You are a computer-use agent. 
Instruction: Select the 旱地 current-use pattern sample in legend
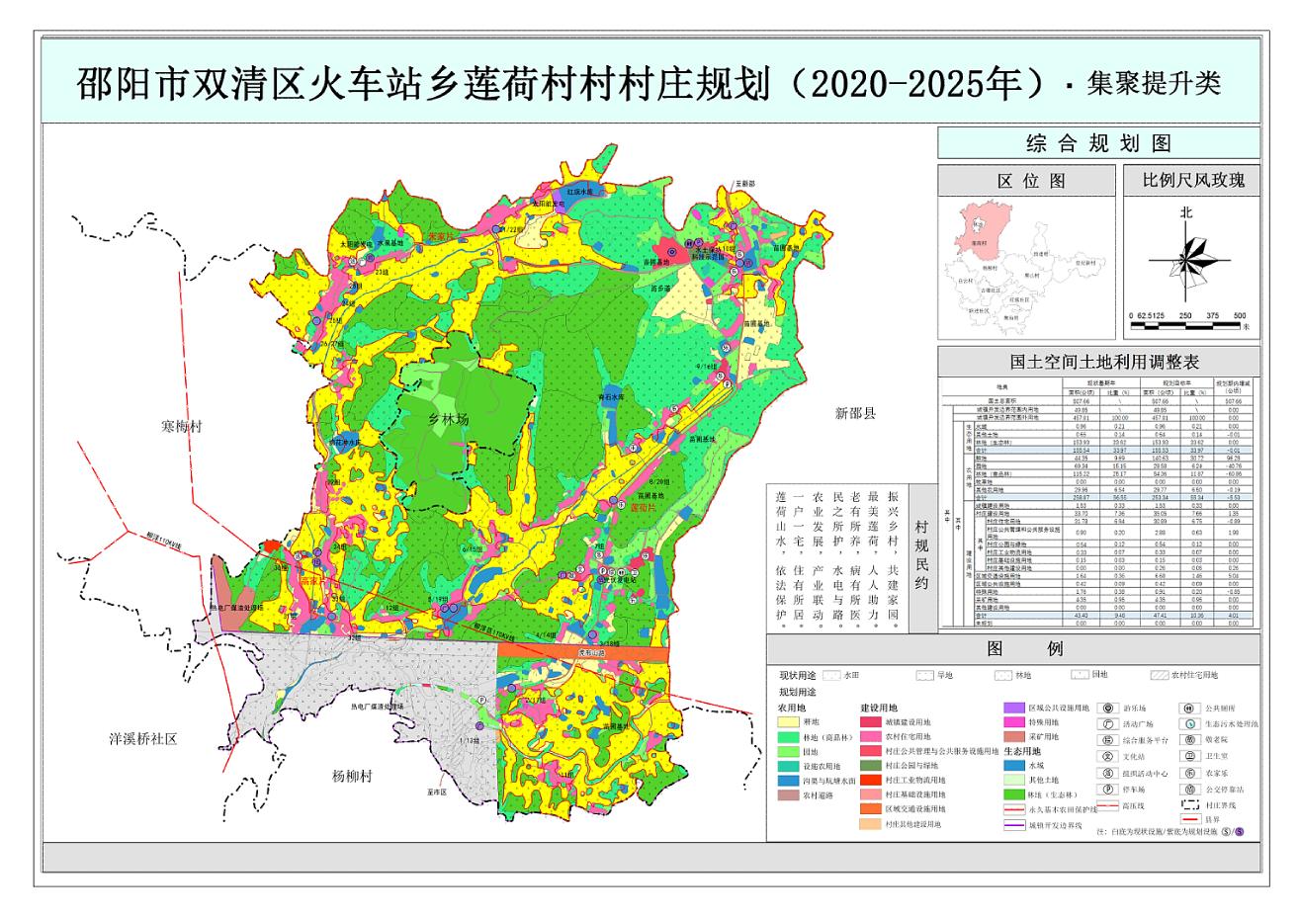924,675
